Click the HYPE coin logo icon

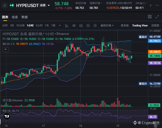coord(12,5)
